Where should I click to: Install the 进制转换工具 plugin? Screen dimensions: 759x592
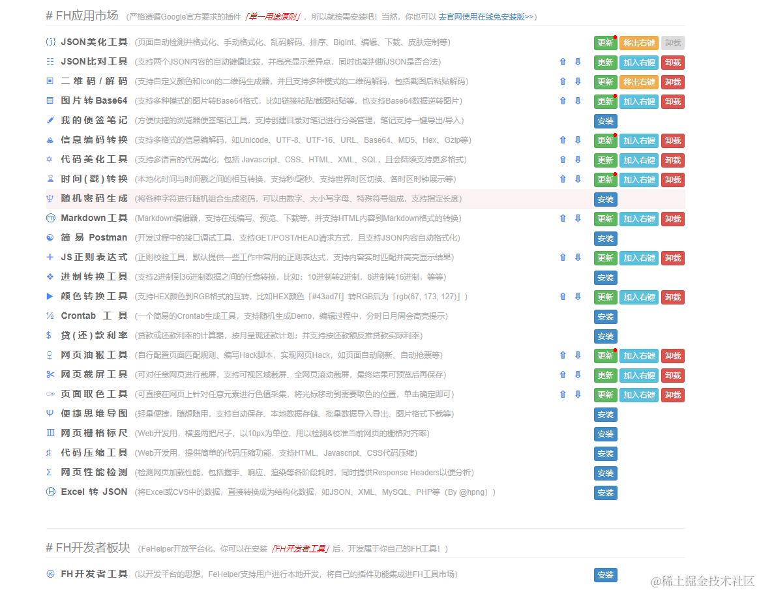coord(606,277)
